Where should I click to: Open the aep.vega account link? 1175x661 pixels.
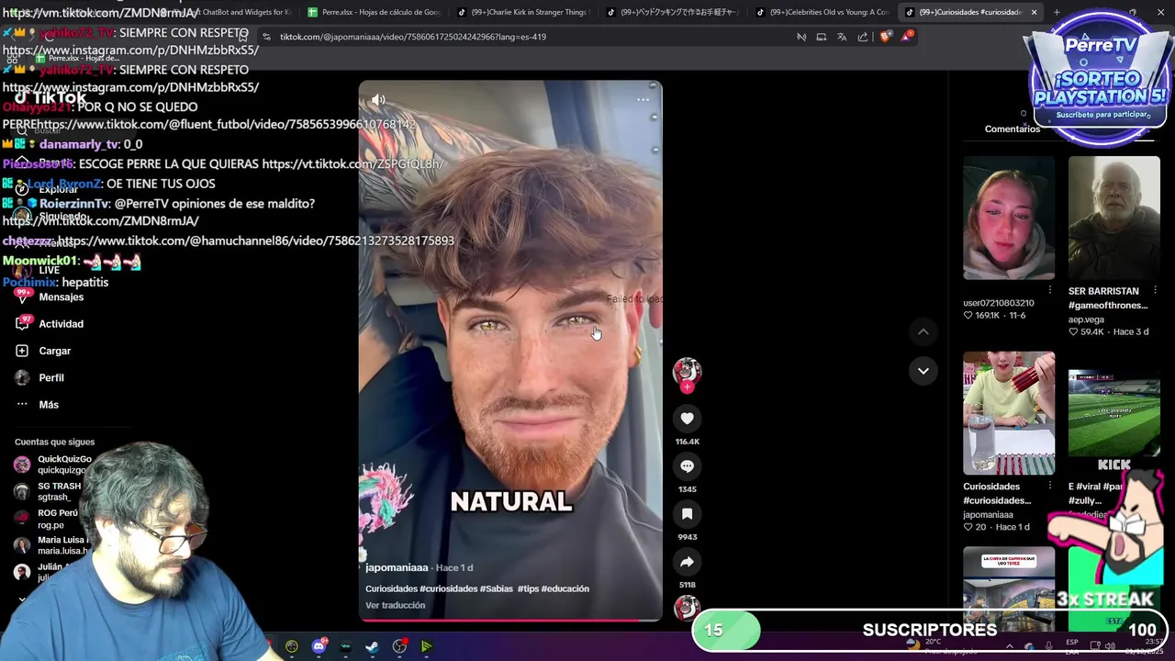click(x=1086, y=319)
